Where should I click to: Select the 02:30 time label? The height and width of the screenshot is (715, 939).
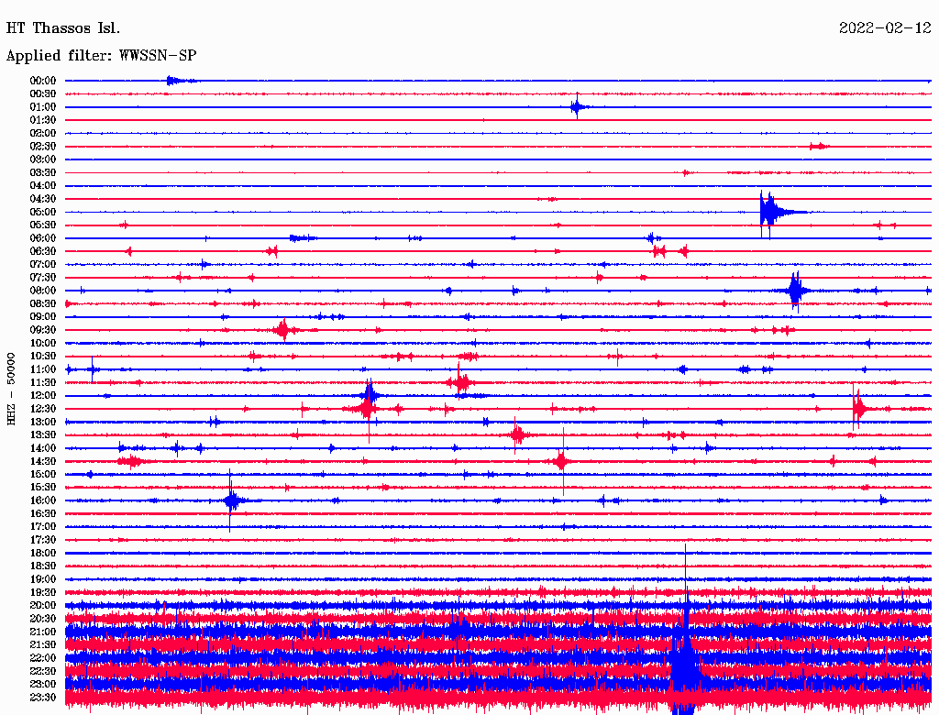point(42,147)
